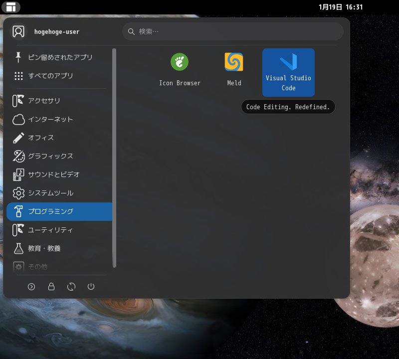Click the 検索 search field

pyautogui.click(x=232, y=31)
